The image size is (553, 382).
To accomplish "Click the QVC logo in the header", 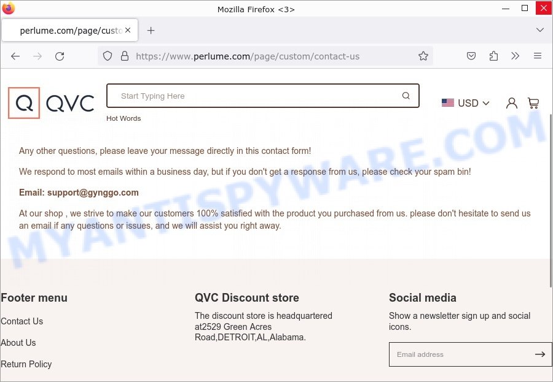I will pos(52,103).
